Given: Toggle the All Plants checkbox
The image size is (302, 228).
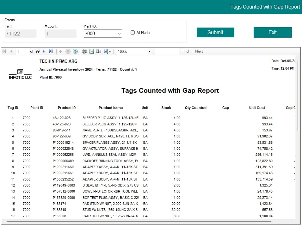Looking at the screenshot, I should [x=133, y=32].
